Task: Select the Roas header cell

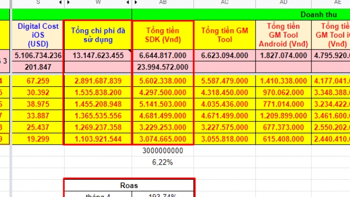Action: coord(129,186)
